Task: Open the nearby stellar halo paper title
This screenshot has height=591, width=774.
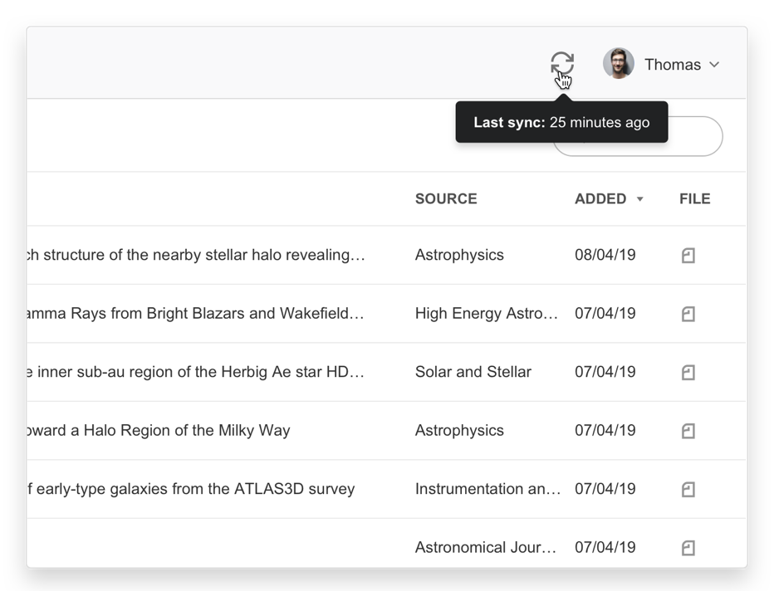Action: tap(196, 255)
